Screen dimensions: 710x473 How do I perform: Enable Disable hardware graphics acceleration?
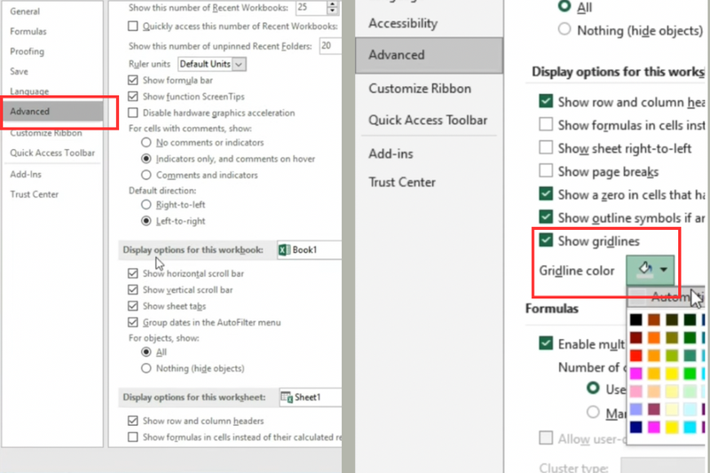[x=132, y=112]
